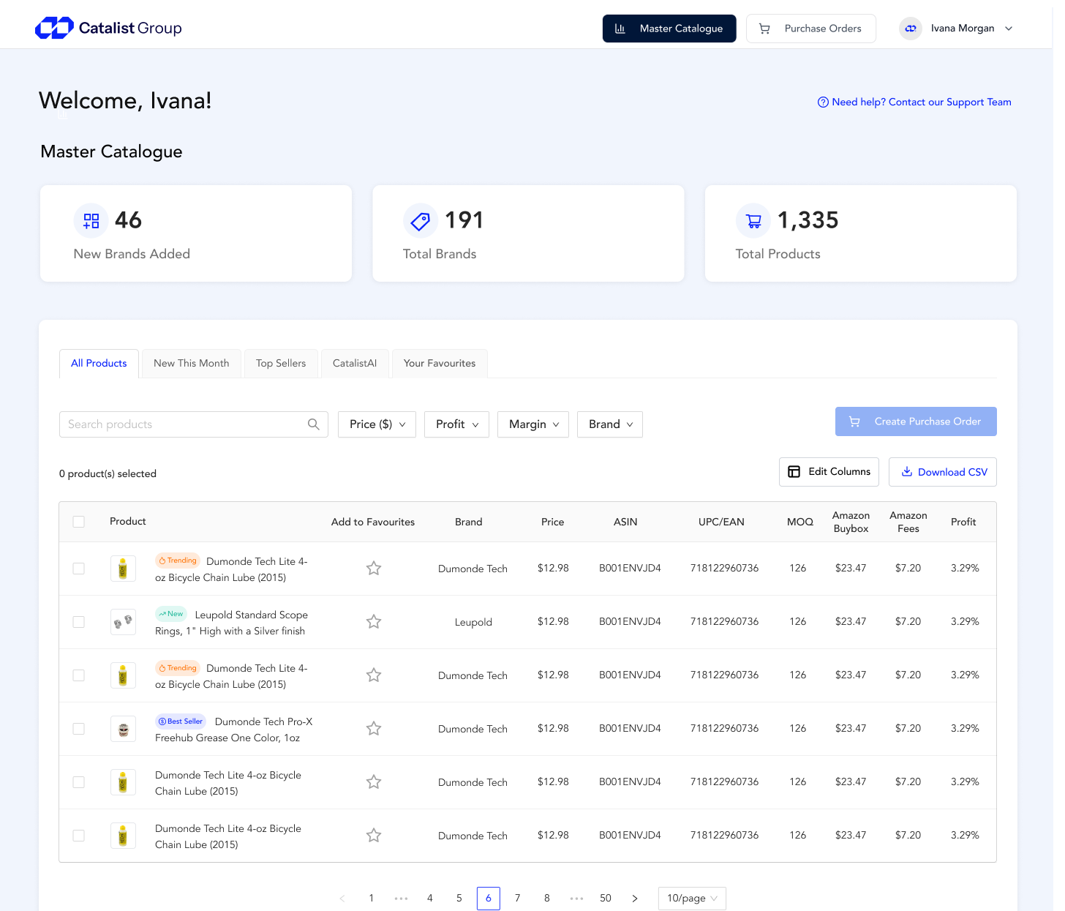This screenshot has height=911, width=1065.
Task: Click the search magnifier icon
Action: [x=314, y=424]
